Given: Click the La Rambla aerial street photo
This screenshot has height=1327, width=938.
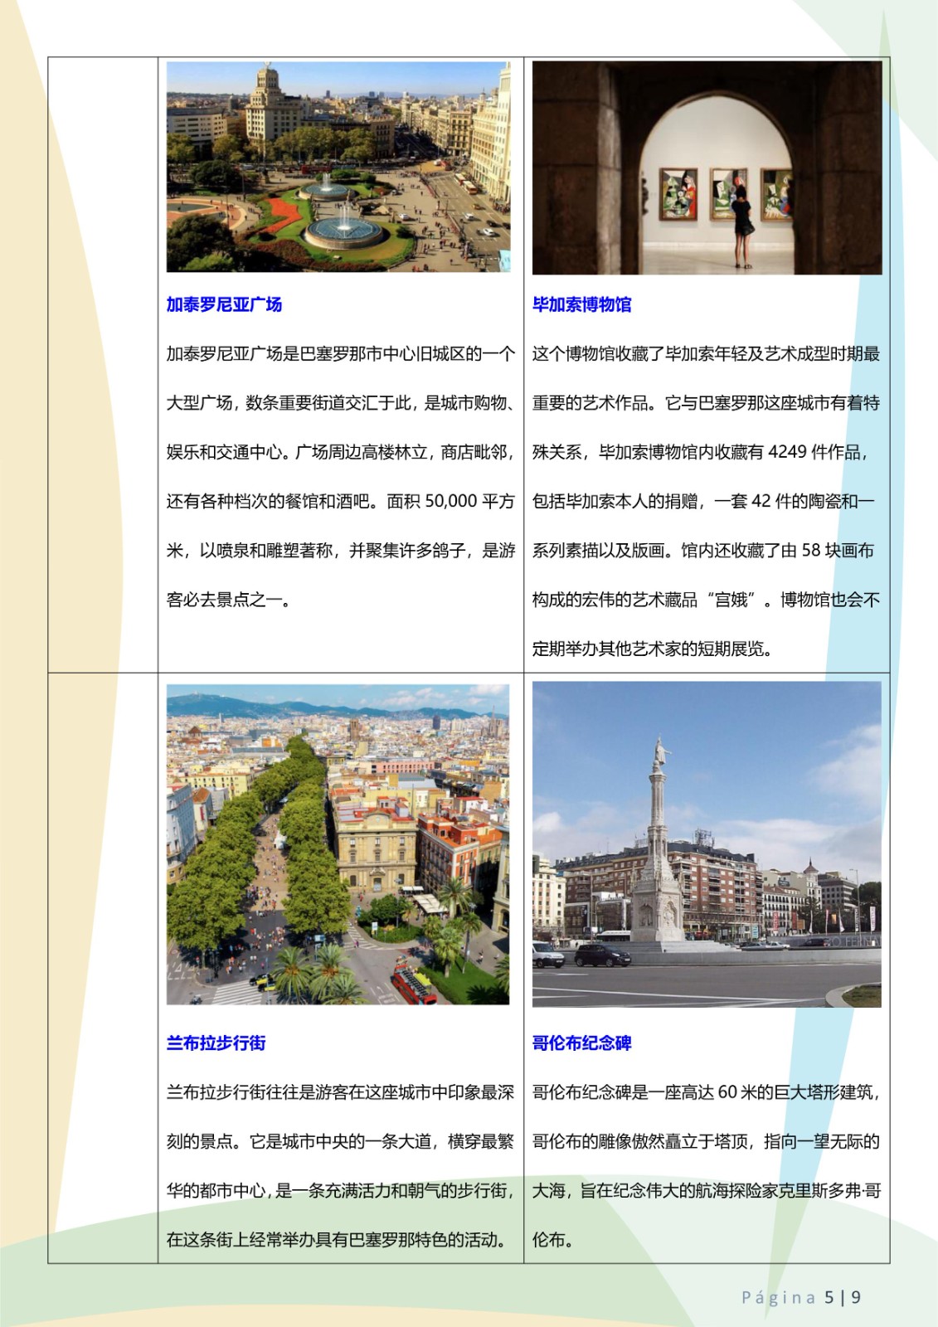Looking at the screenshot, I should [338, 844].
